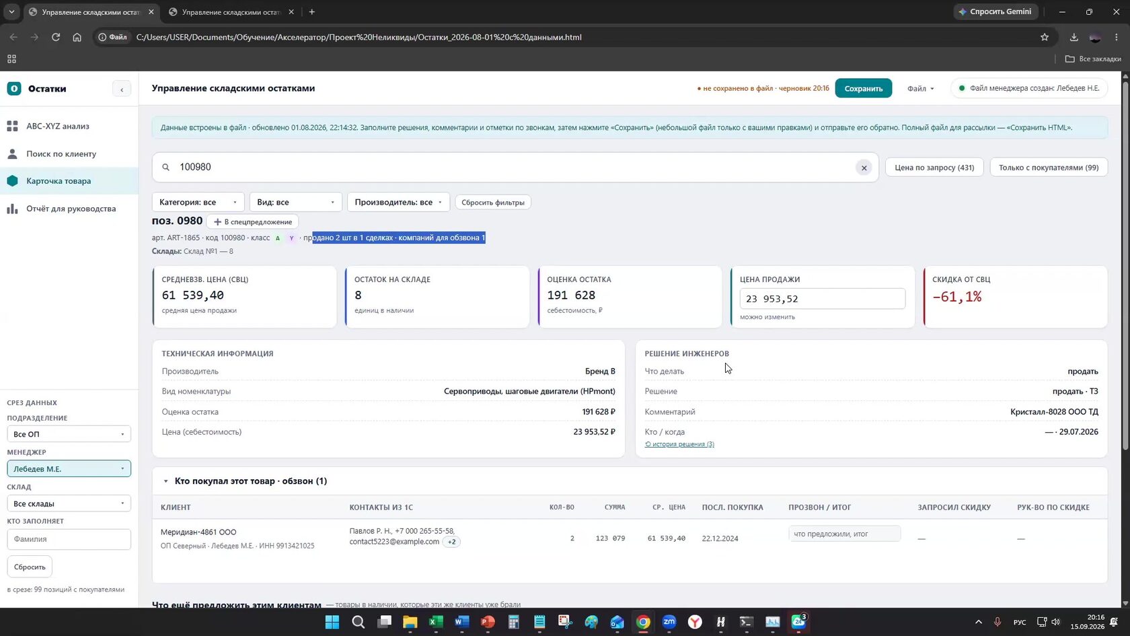Add the item with В спецпредложение
This screenshot has width=1130, height=636.
click(253, 222)
